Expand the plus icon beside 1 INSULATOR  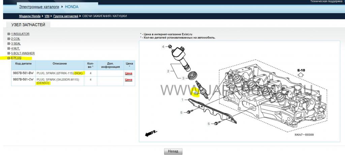point(9,34)
